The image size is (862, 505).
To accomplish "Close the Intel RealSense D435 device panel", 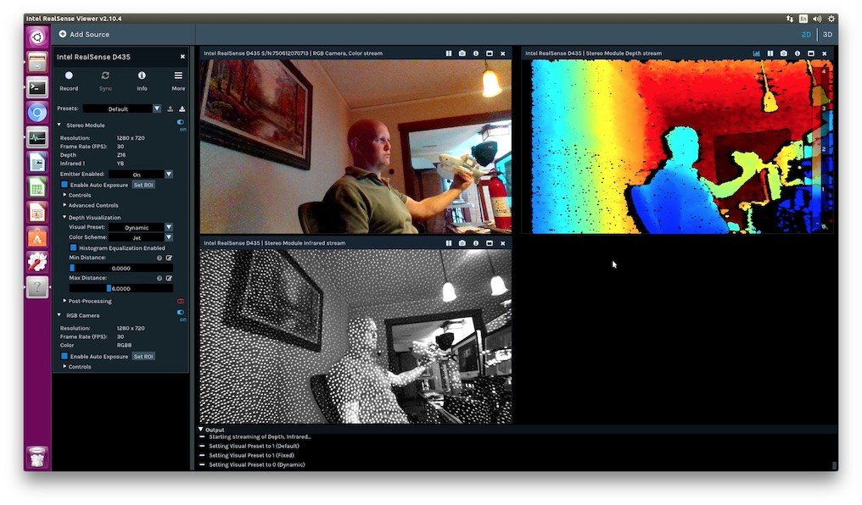I will pos(182,57).
